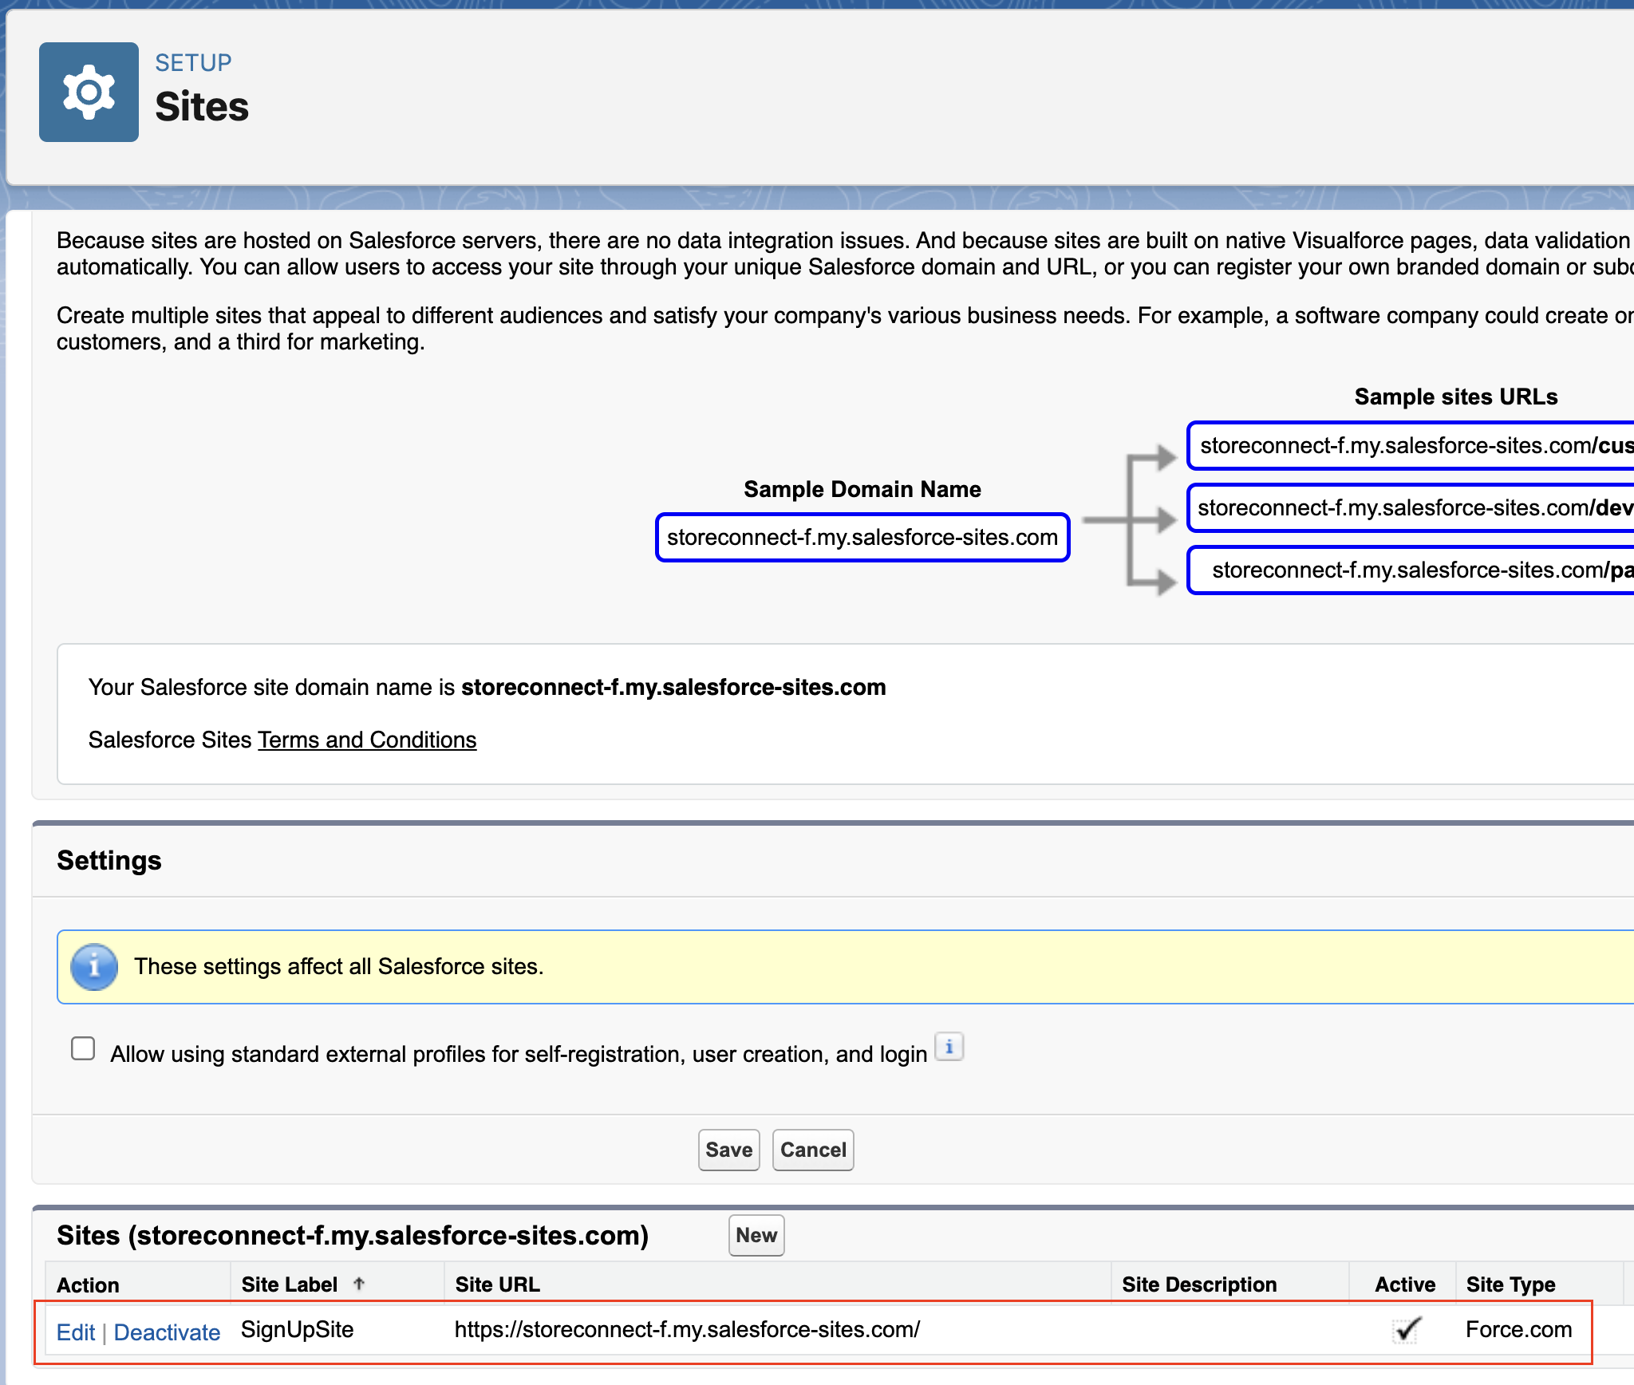The image size is (1634, 1385).
Task: Cancel the settings changes
Action: 813,1150
